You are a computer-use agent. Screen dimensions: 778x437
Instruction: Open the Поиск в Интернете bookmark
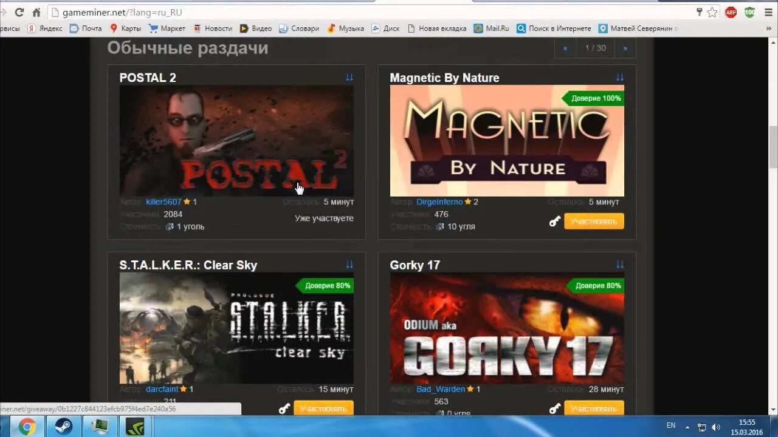coord(554,29)
